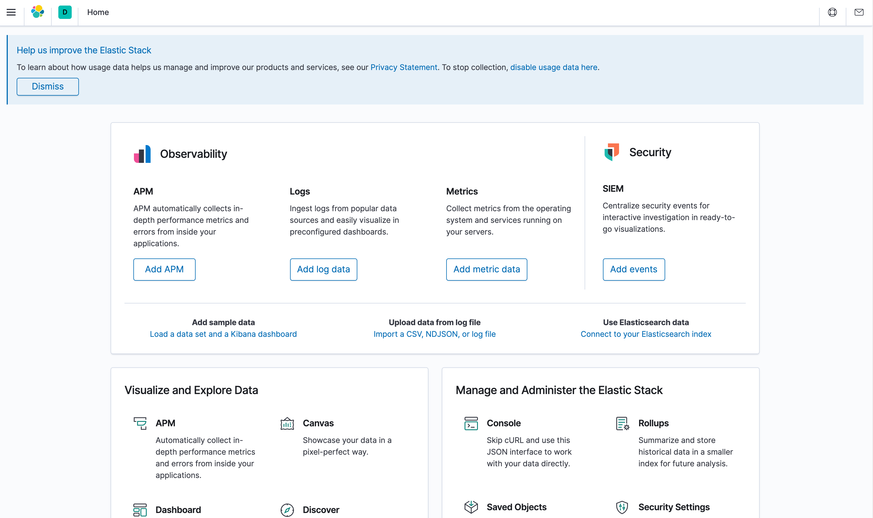The image size is (873, 518).
Task: Open the hamburger navigation menu
Action: point(11,13)
